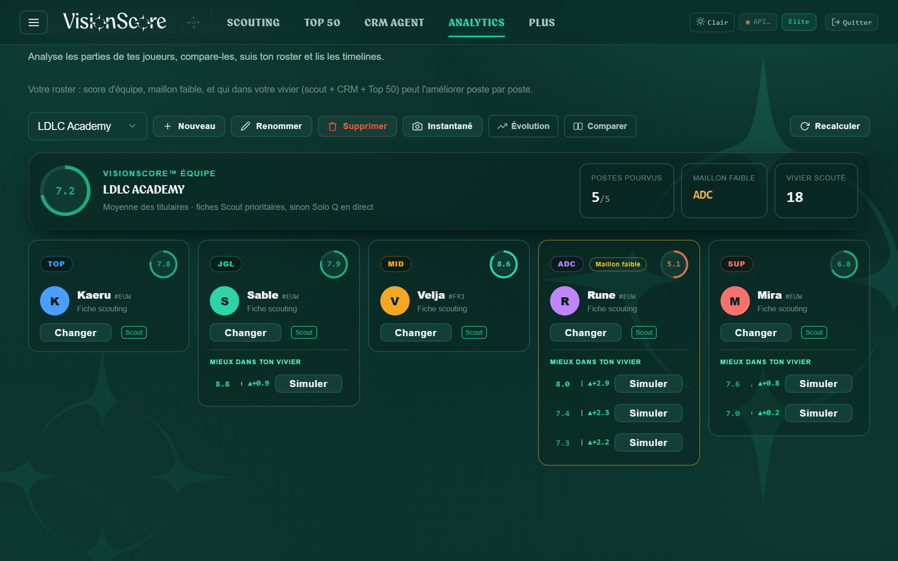This screenshot has height=561, width=898.
Task: Click the refresh icon on Recalculer
Action: coord(805,126)
